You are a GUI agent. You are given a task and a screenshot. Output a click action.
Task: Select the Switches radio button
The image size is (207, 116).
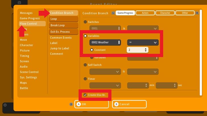click(x=85, y=22)
